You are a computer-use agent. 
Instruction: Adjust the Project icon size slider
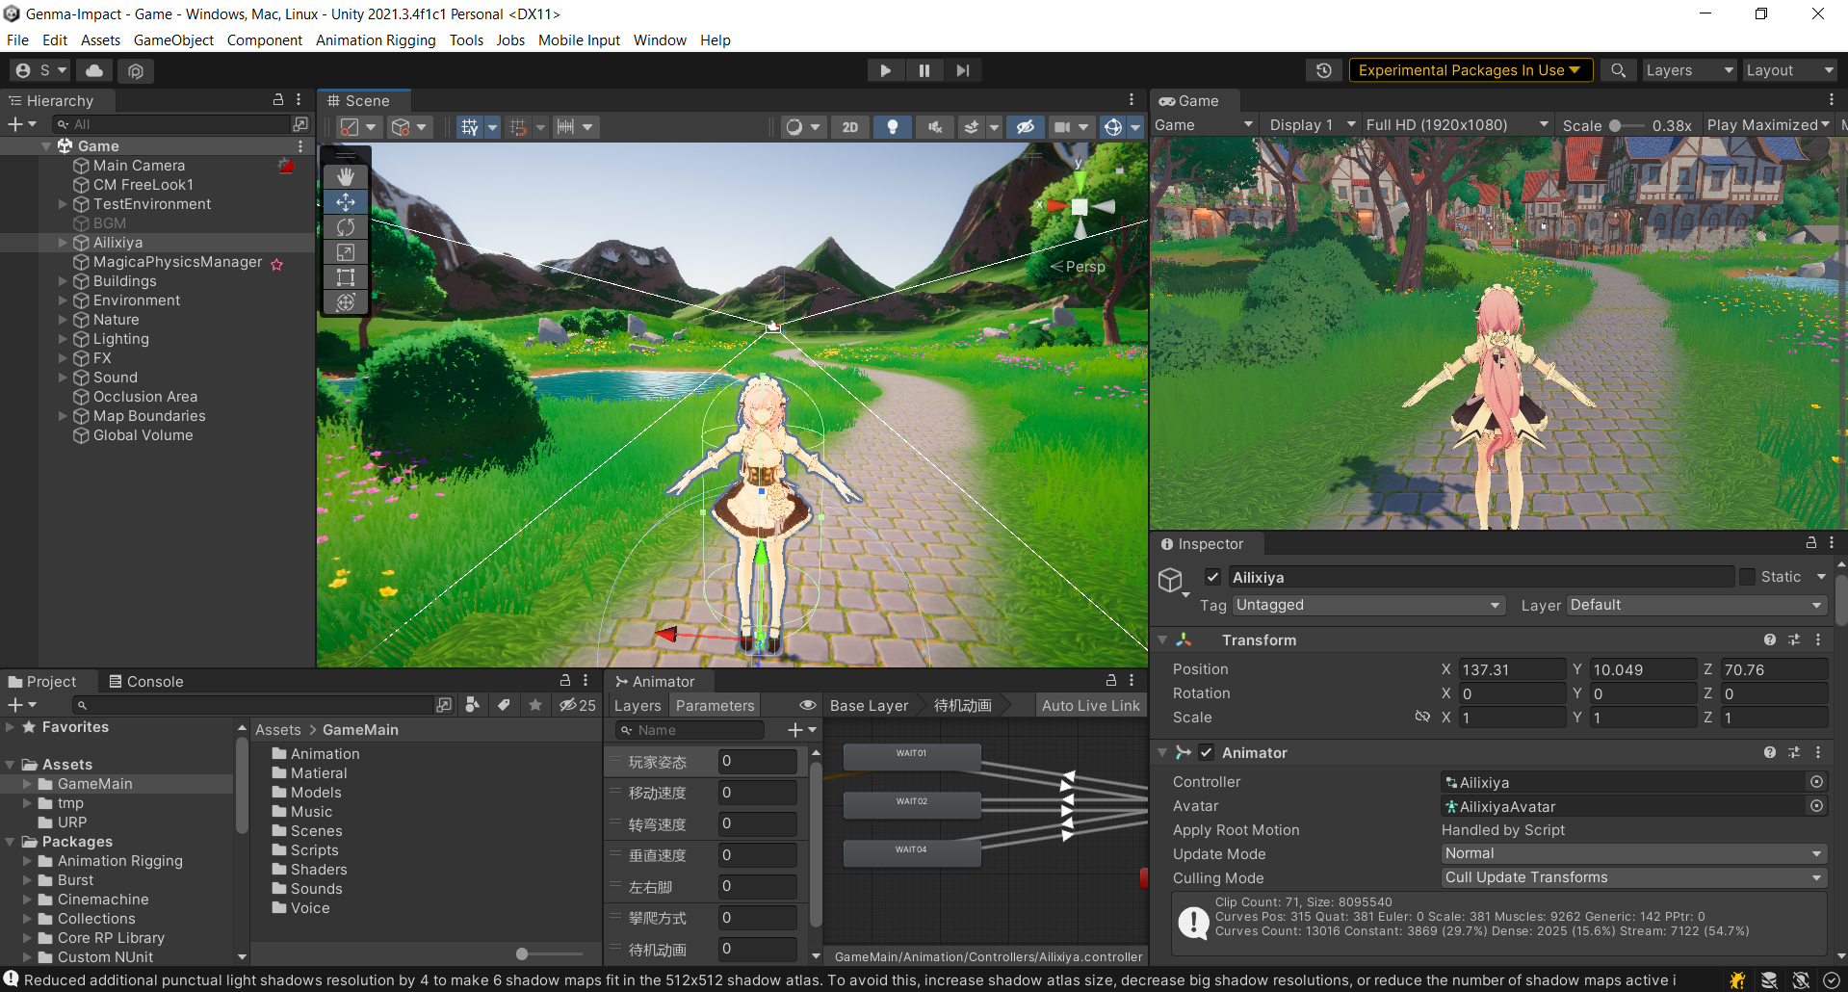(550, 954)
